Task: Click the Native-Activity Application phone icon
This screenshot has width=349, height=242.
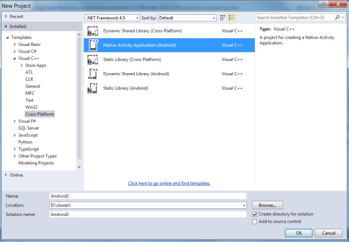Action: point(93,45)
